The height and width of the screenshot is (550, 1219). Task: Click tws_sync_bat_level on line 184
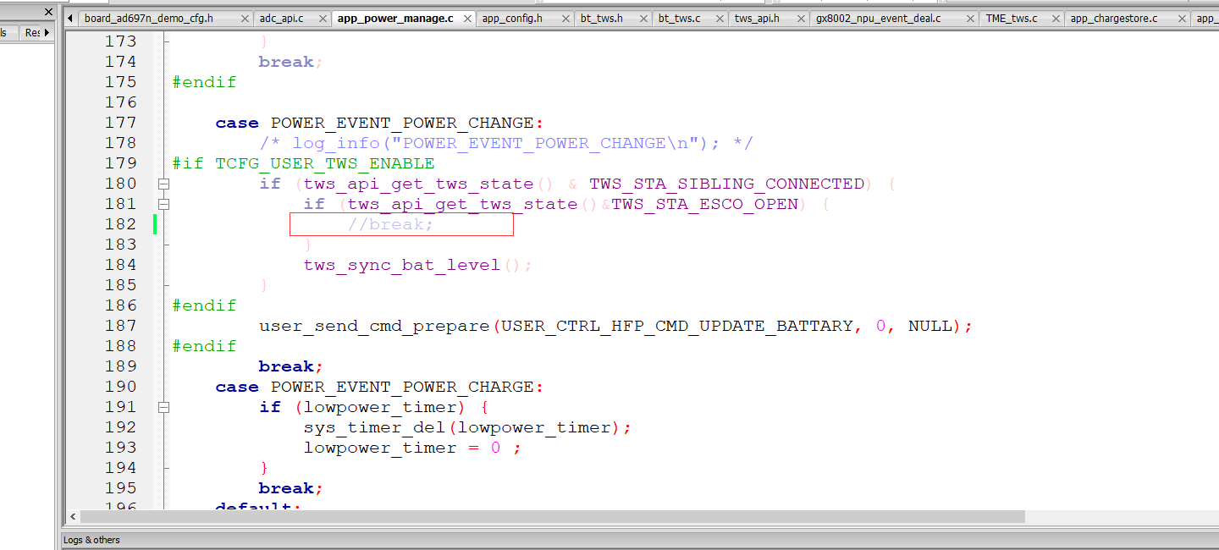click(402, 265)
